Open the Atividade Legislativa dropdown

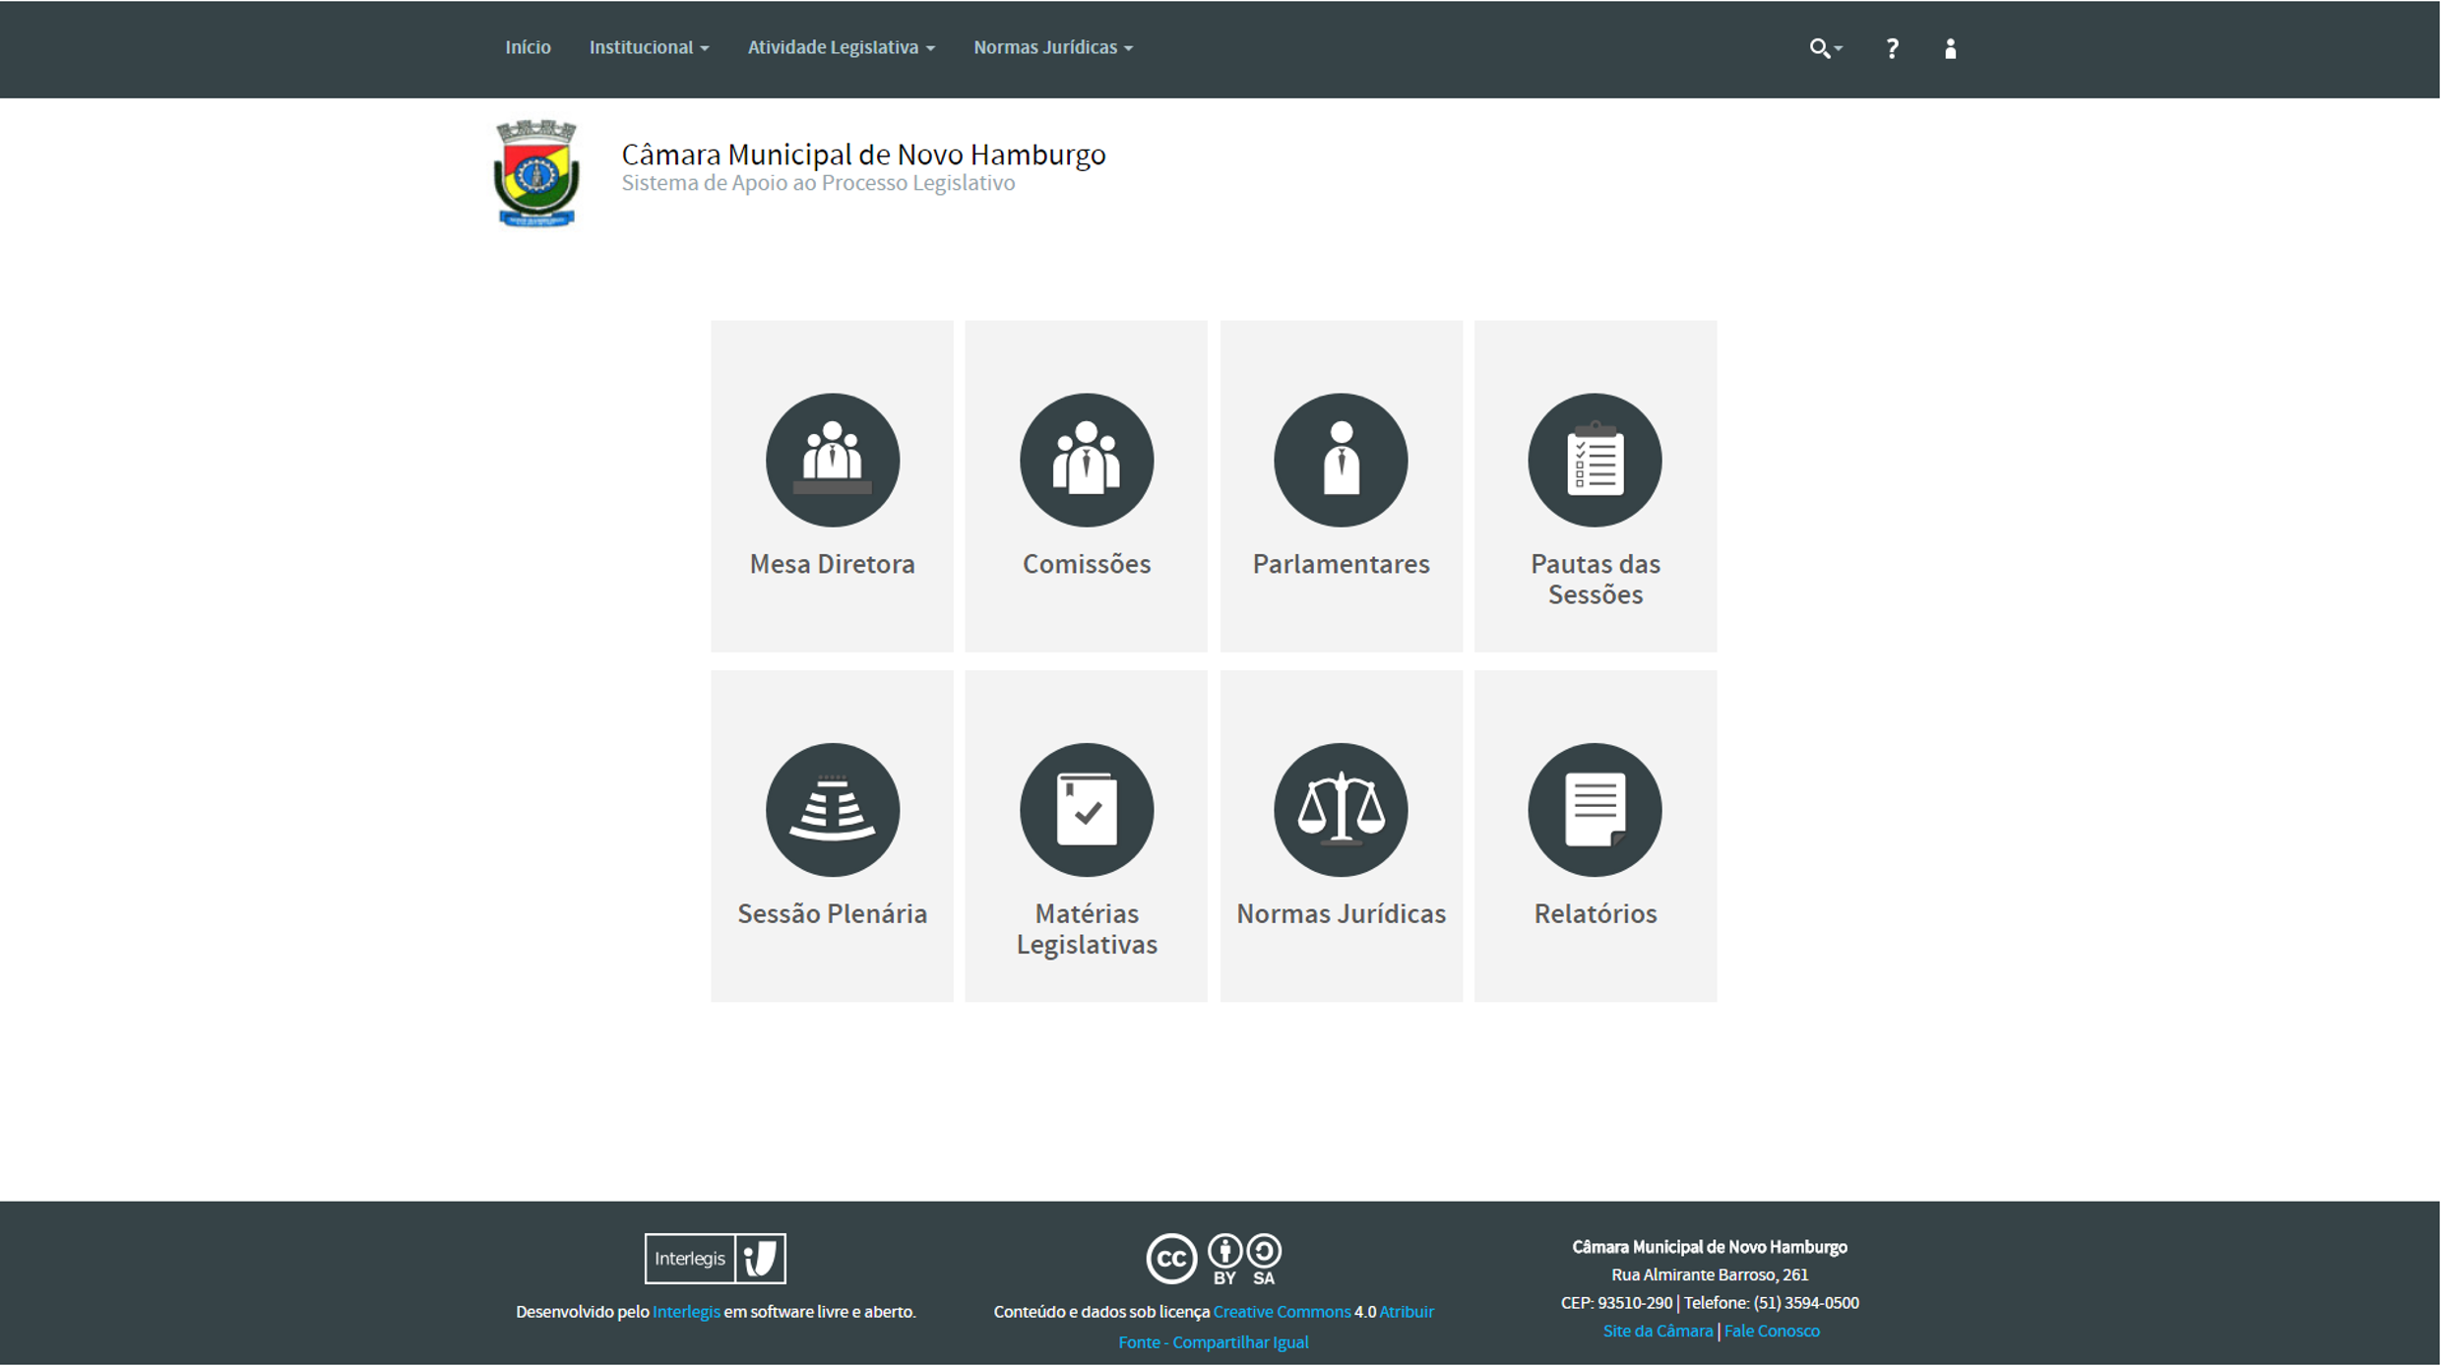[x=840, y=47]
